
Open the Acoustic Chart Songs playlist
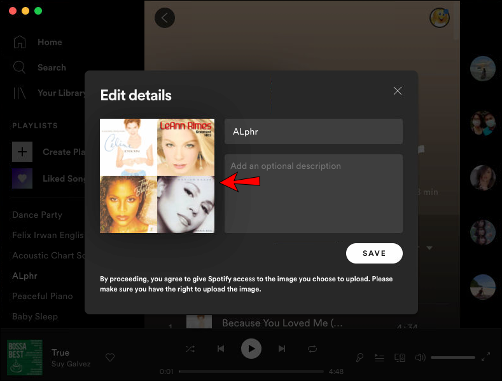(x=48, y=255)
